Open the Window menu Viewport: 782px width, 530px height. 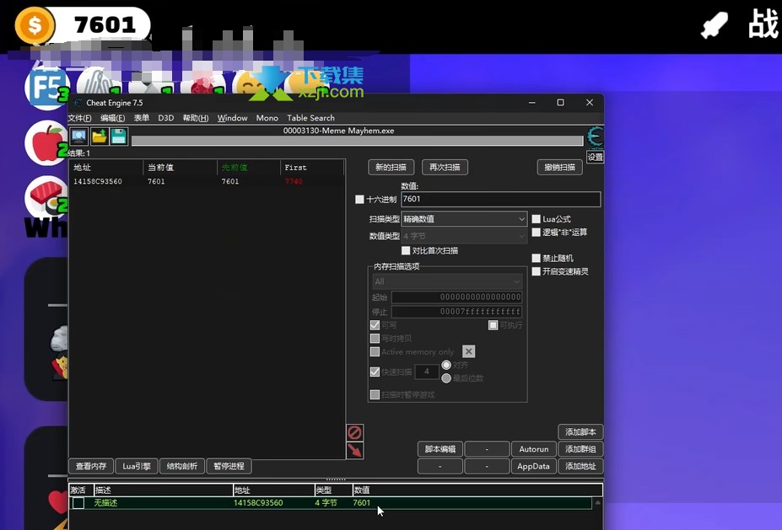232,118
